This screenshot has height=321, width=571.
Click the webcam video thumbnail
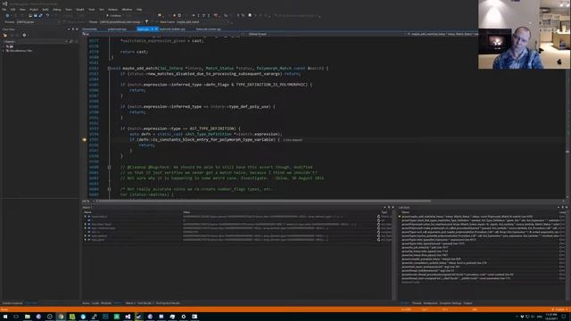[x=524, y=35]
